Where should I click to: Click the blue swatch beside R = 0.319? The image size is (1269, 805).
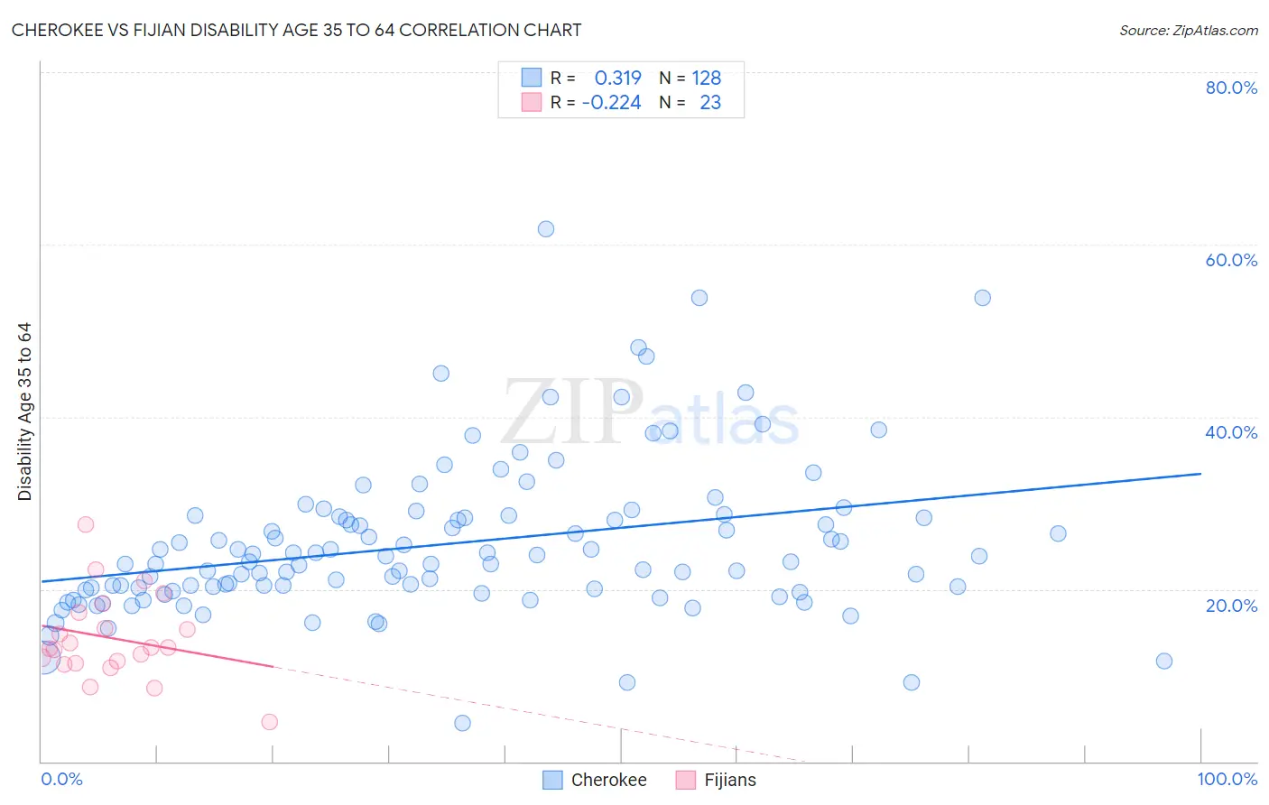tap(532, 78)
